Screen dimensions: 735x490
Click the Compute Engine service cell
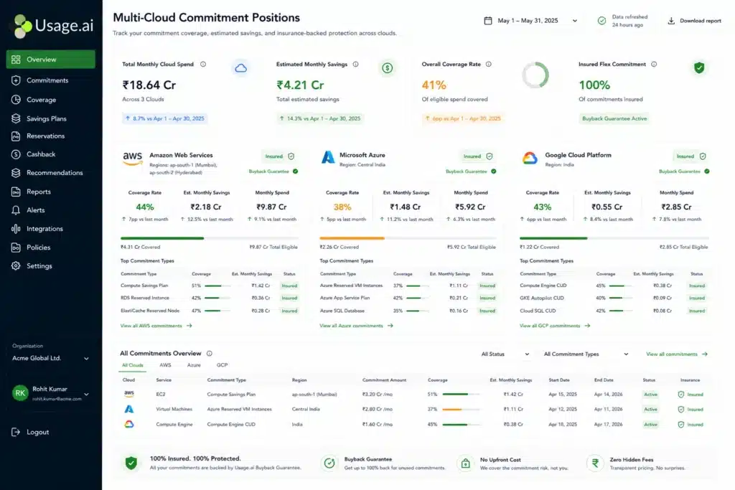pyautogui.click(x=174, y=425)
